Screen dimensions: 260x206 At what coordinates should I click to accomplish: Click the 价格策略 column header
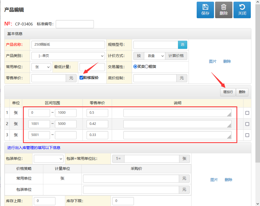(x=24, y=169)
